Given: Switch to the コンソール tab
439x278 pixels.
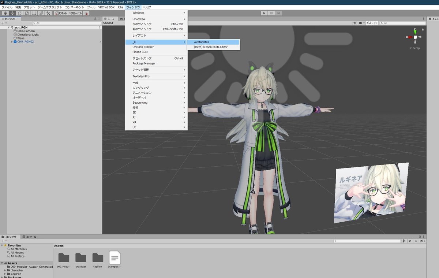Looking at the screenshot, I should [x=29, y=237].
